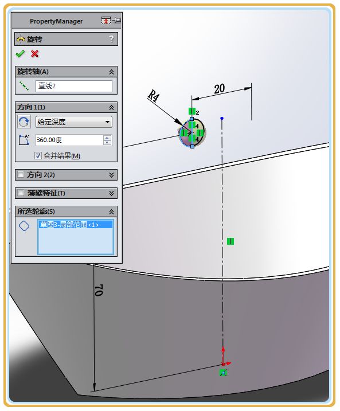The image size is (340, 411).
Task: Click the angle A1 icon
Action: coord(24,140)
